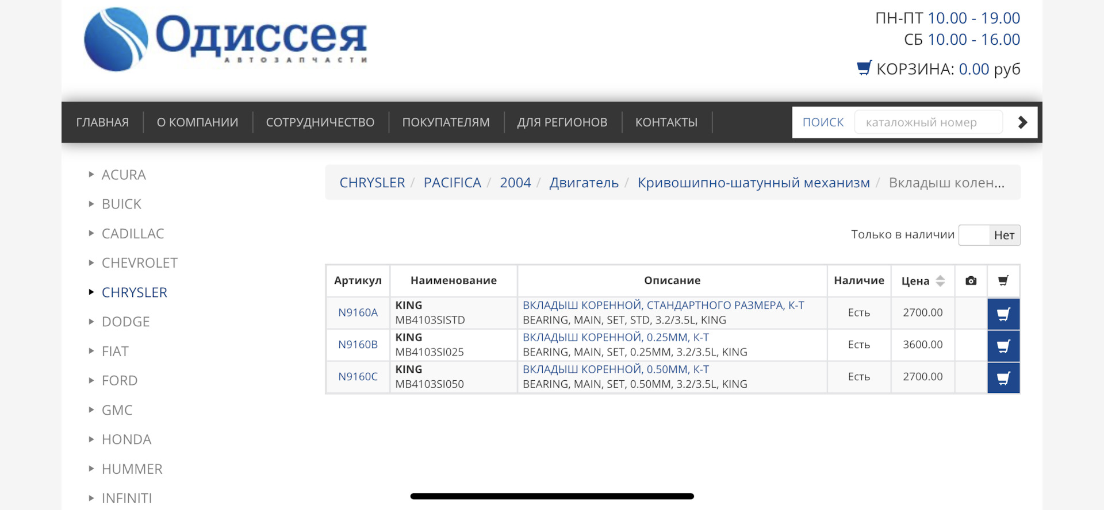
Task: Go to Кривошипно-шатунный механизм breadcrumb
Action: (x=753, y=183)
